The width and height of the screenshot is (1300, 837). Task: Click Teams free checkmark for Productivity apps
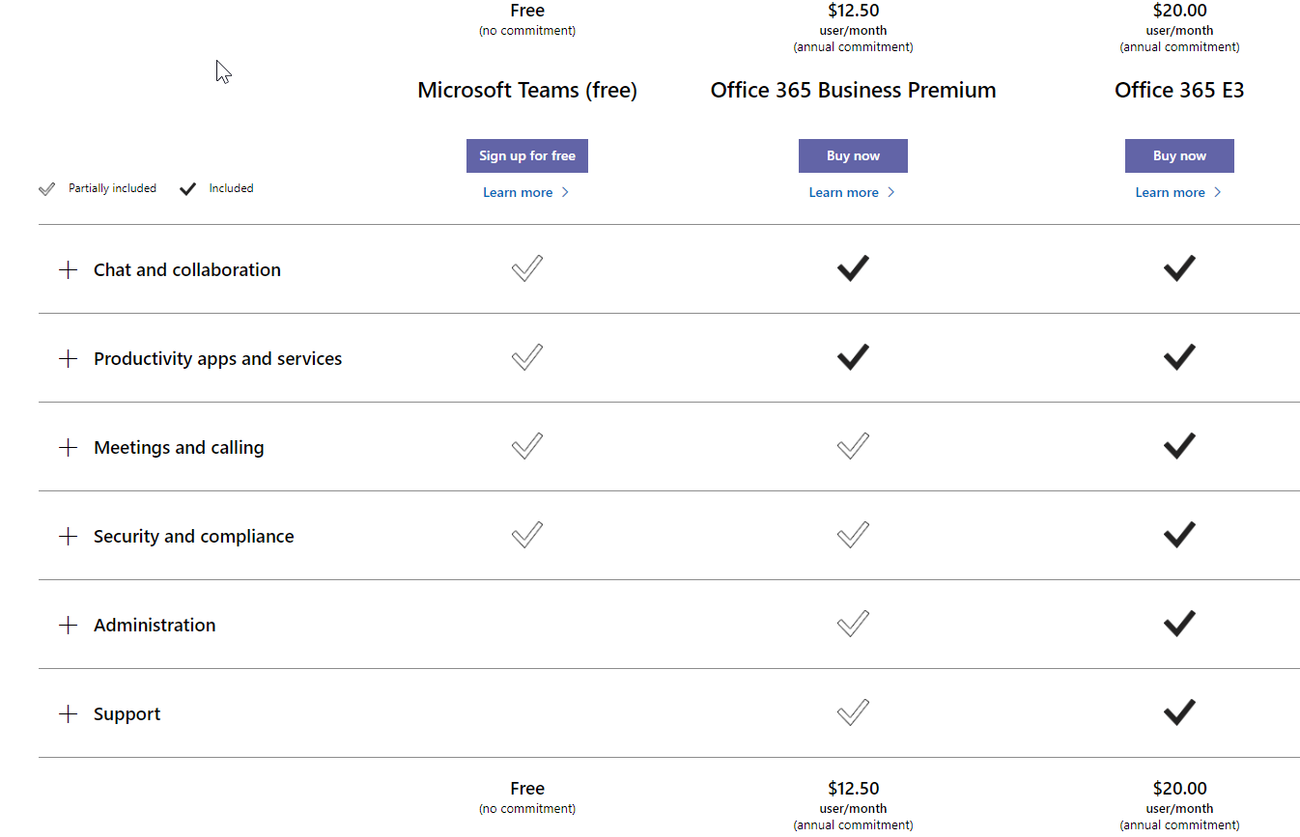click(527, 357)
